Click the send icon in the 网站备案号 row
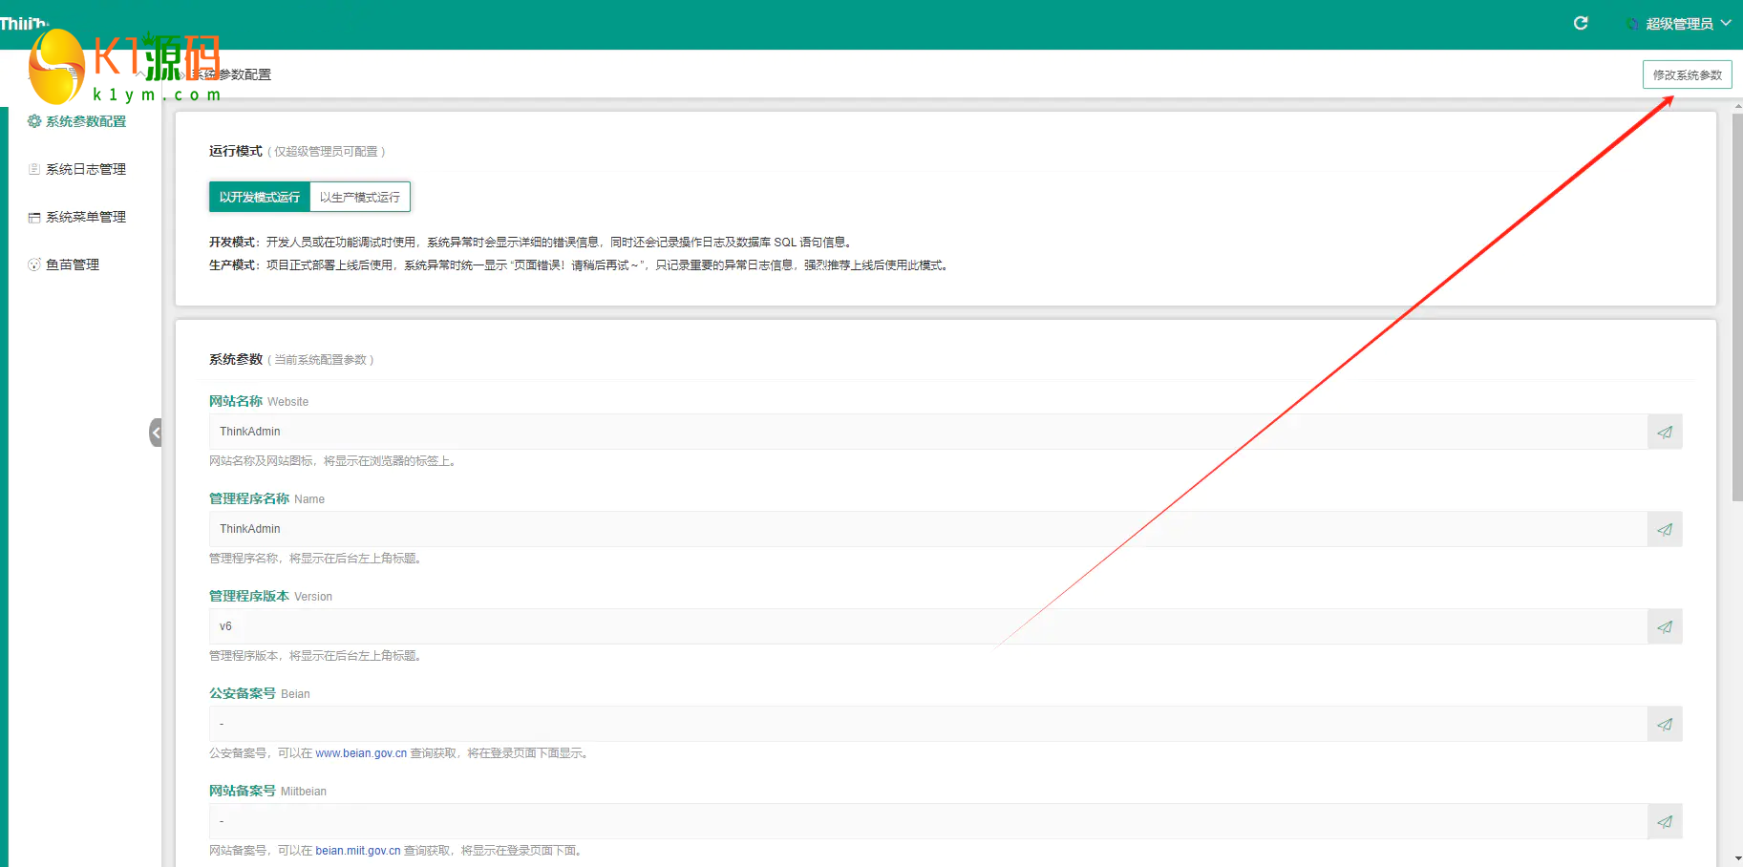 (x=1665, y=821)
